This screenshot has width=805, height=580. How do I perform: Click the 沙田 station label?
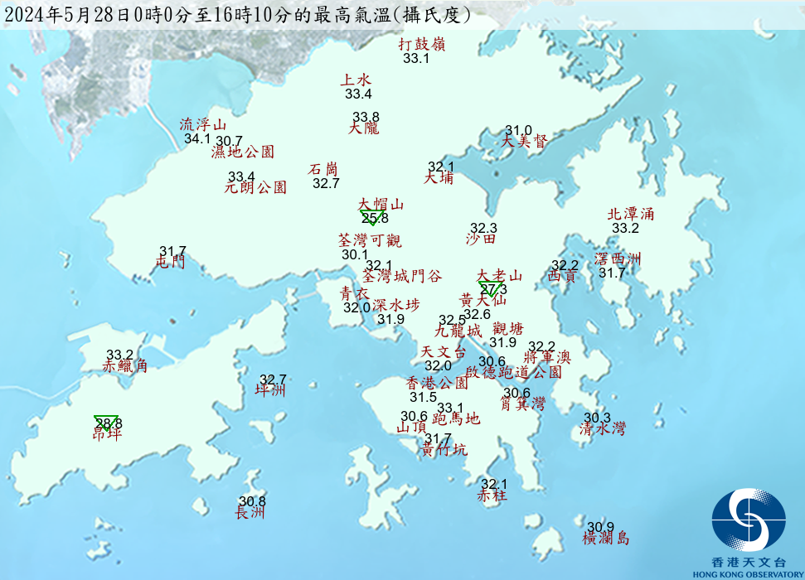[481, 239]
